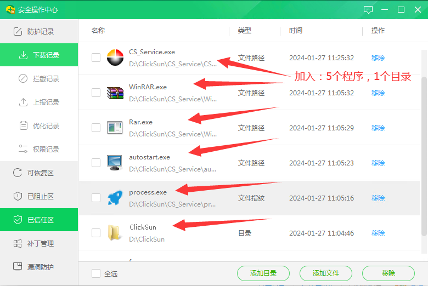Click the timestamp 2024-01-27 11:05:16
The height and width of the screenshot is (286, 428).
322,198
